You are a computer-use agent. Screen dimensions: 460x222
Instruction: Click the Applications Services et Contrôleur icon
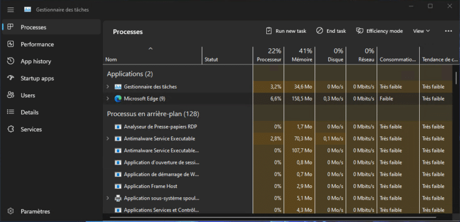[x=118, y=210]
